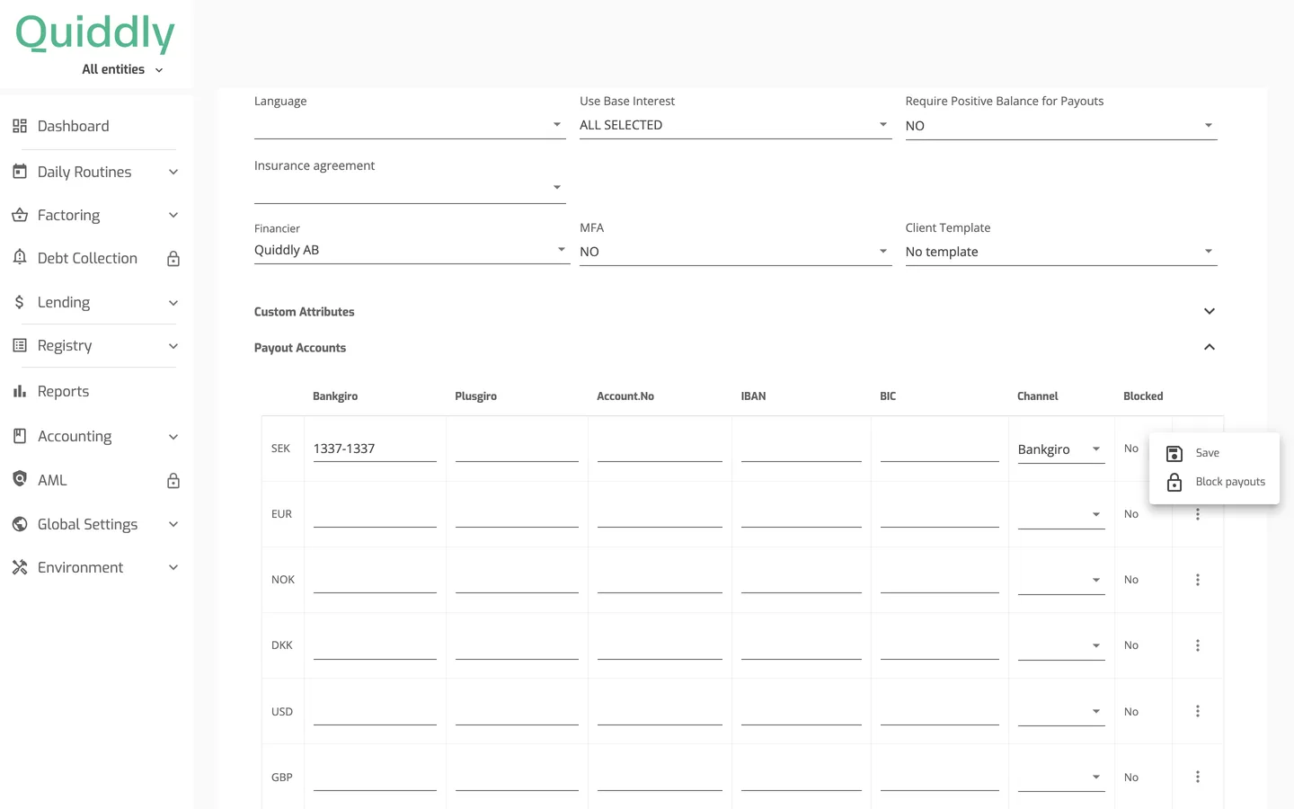
Task: Click the Daily Routines calendar icon
Action: [x=20, y=171]
